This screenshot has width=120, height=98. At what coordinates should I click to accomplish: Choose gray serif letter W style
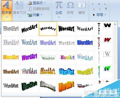tap(107, 54)
